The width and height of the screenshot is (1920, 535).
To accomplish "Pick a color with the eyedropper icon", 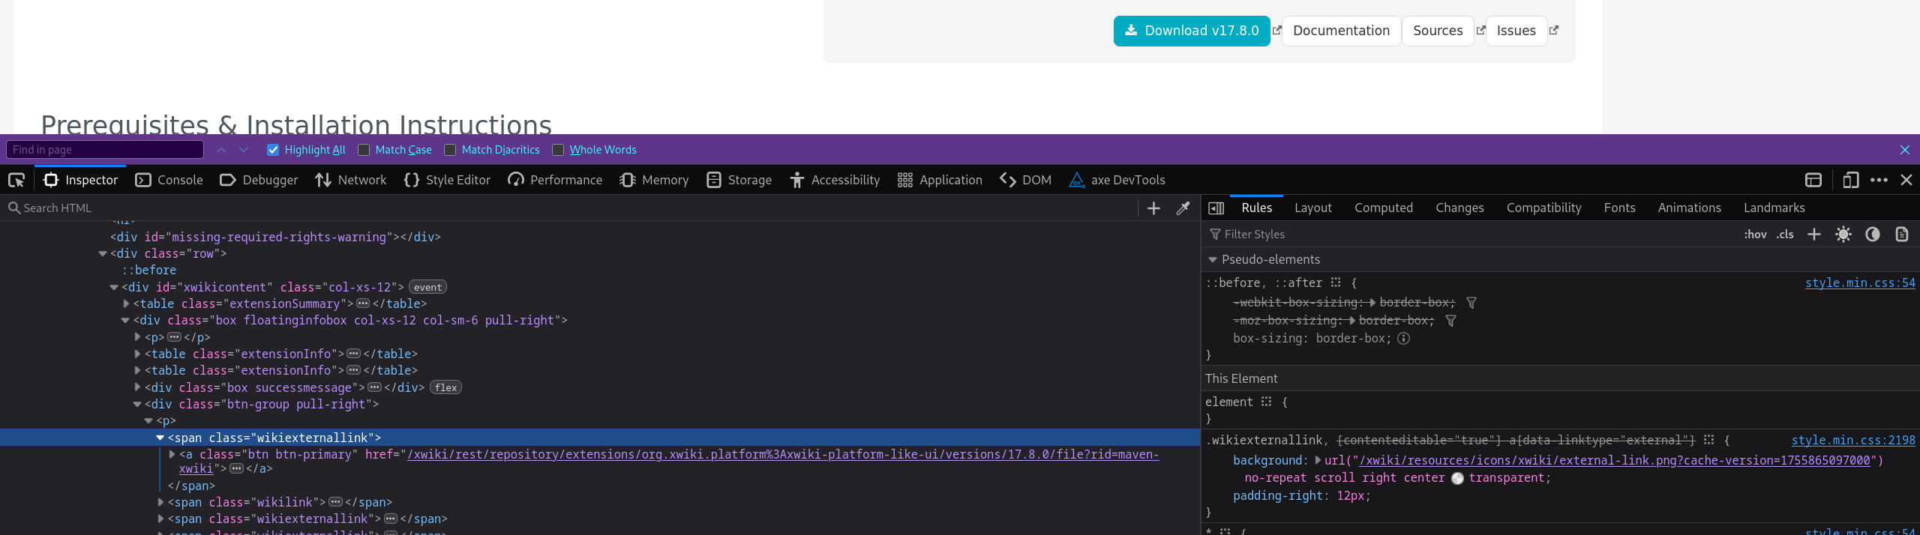I will pos(1183,208).
